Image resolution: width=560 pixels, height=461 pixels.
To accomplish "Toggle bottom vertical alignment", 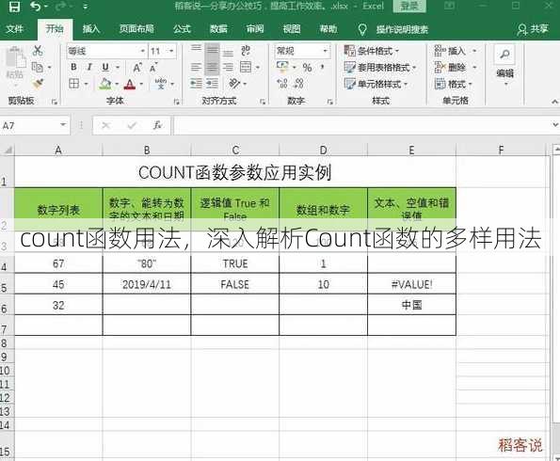I will tap(228, 53).
